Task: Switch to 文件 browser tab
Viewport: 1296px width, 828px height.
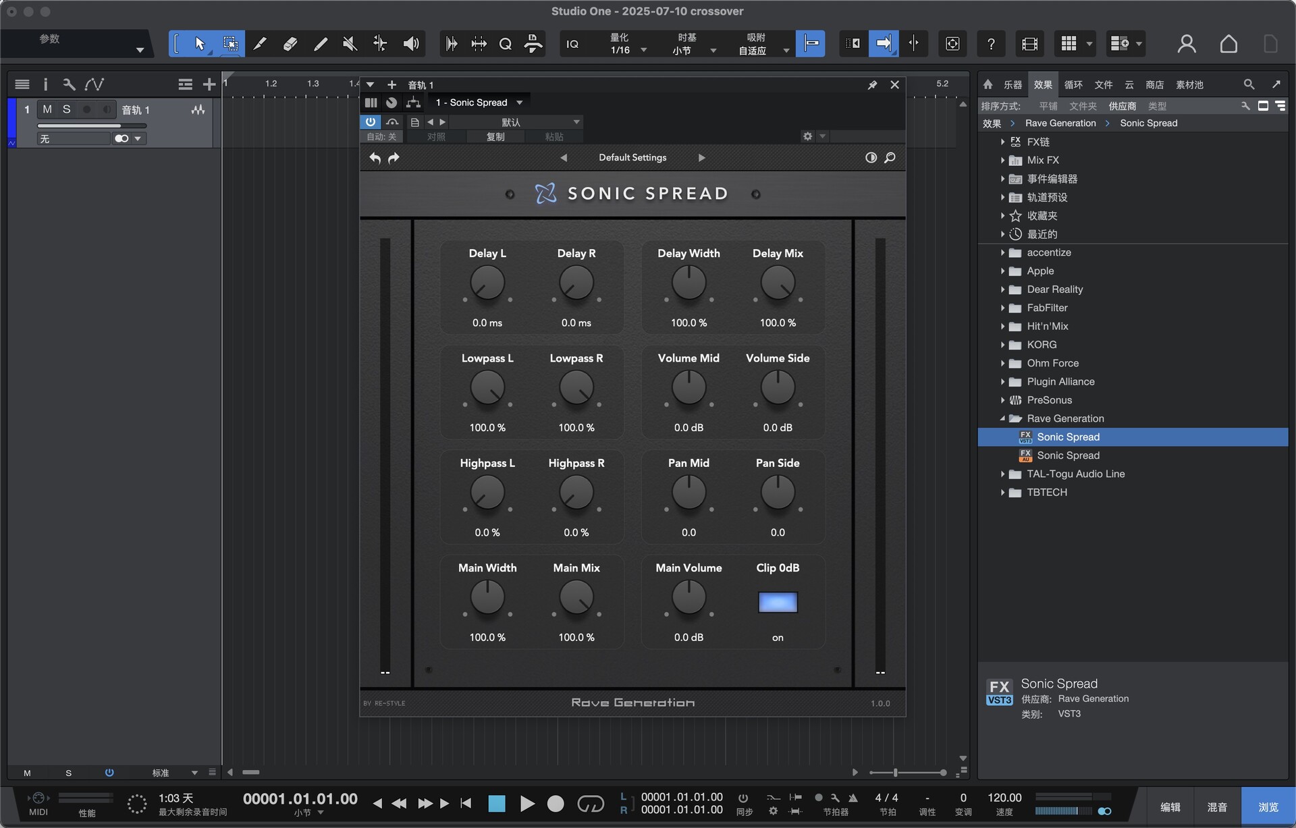Action: (1104, 84)
